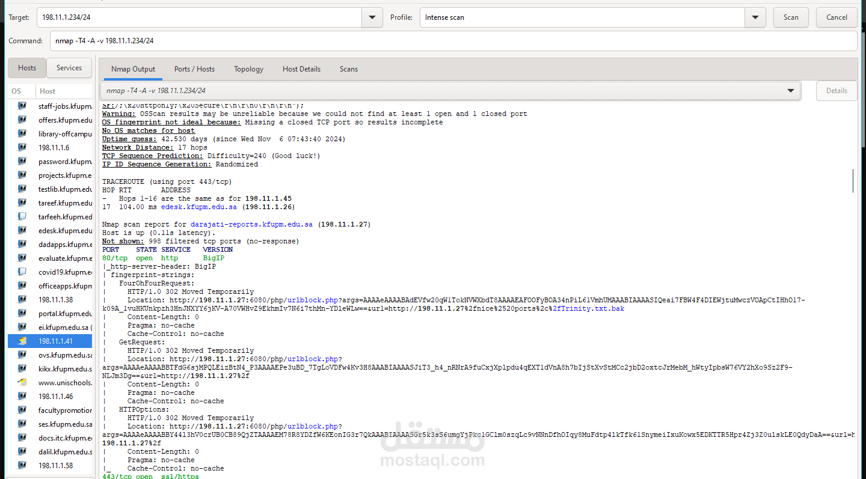Switch the sidebar to Services view
866x479 pixels.
(69, 68)
